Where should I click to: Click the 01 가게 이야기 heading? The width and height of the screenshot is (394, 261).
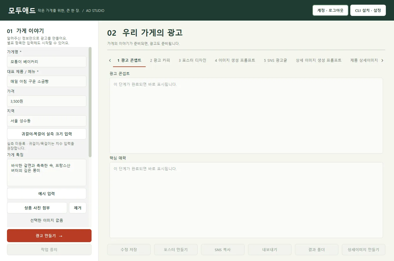coord(25,31)
